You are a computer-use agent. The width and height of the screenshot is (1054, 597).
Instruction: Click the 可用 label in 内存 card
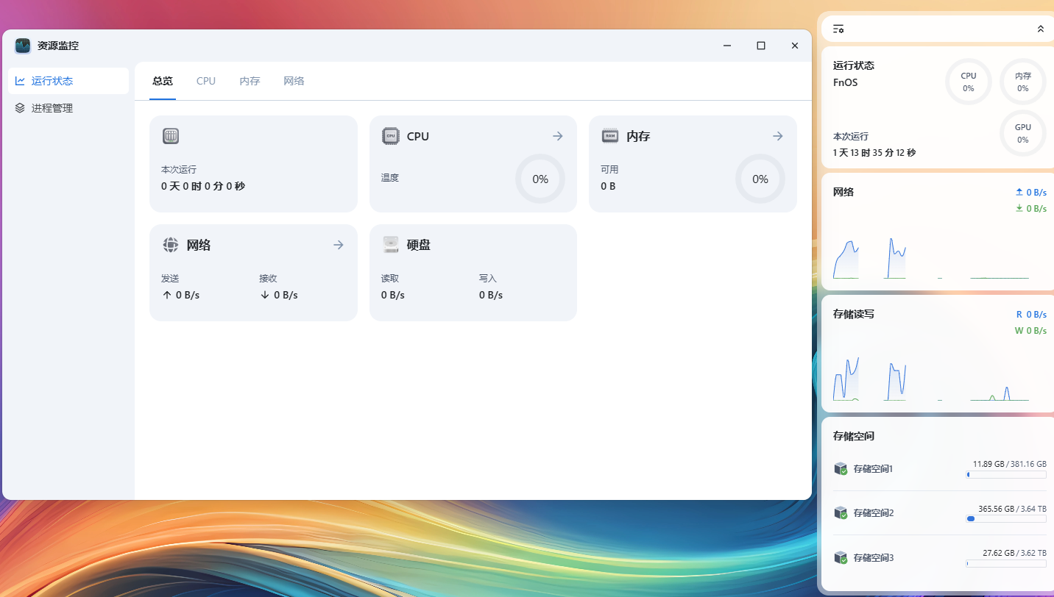click(609, 170)
